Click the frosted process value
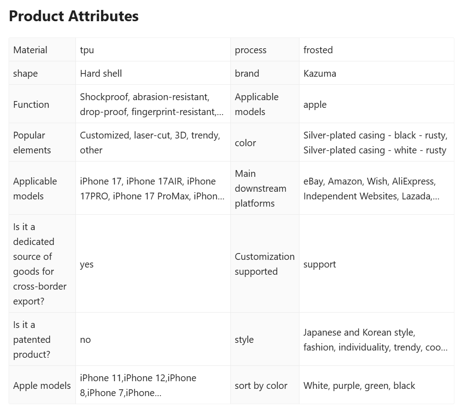The image size is (458, 406). [318, 50]
